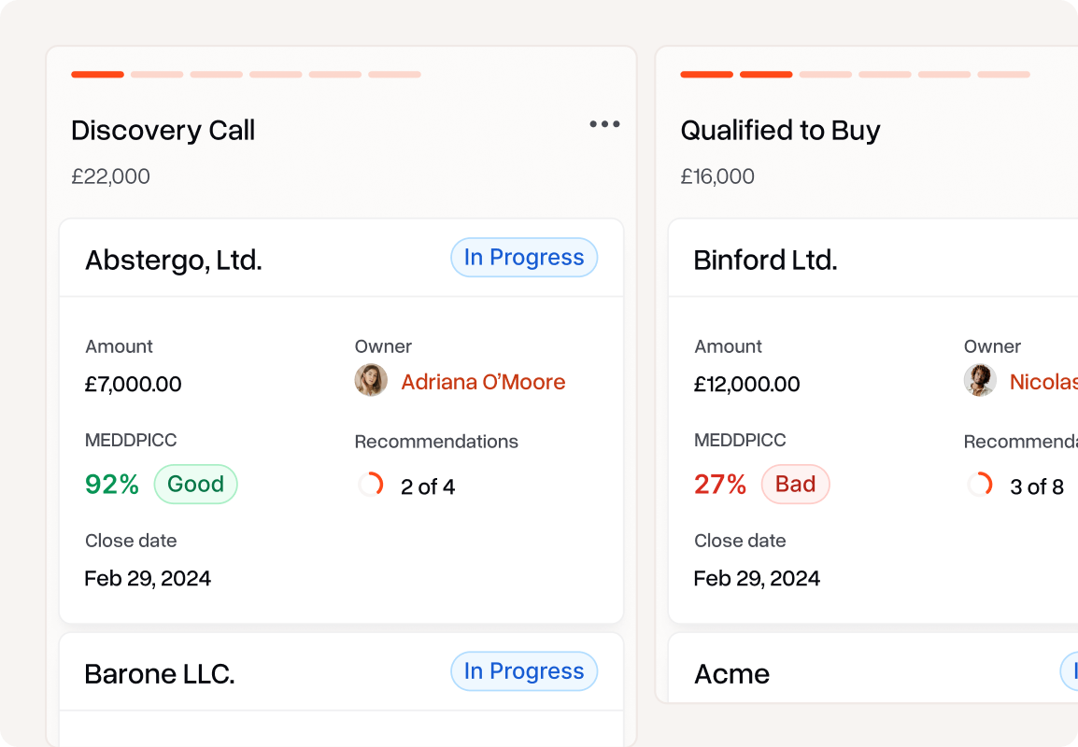This screenshot has width=1078, height=747.
Task: Open owner Adriana O'Moore's profile link
Action: (x=483, y=382)
